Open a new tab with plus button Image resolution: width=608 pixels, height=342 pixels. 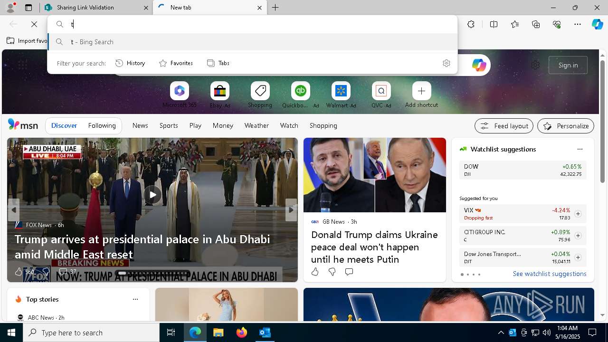(275, 8)
